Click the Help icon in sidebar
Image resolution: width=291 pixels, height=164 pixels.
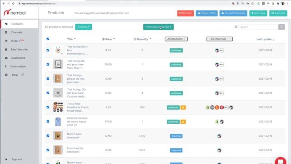[6, 75]
